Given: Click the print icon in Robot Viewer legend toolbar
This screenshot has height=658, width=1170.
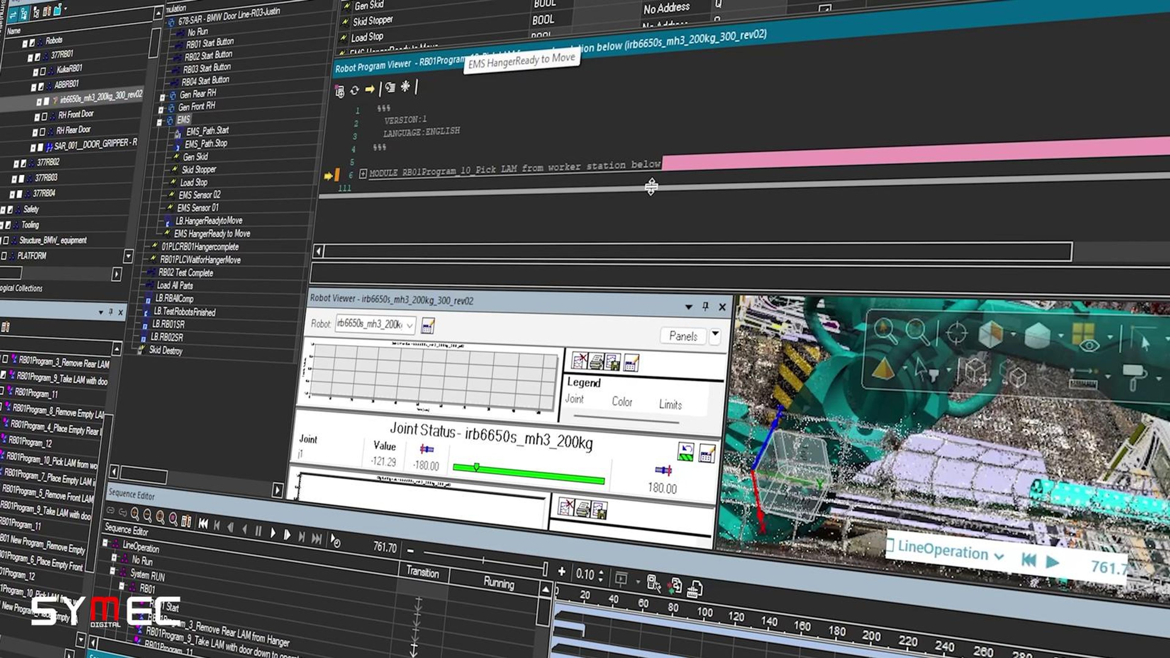Looking at the screenshot, I should 596,362.
